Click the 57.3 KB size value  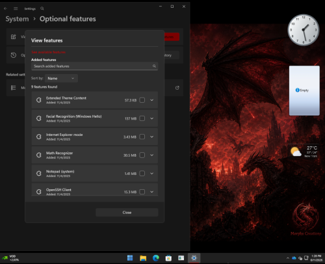[x=131, y=100]
